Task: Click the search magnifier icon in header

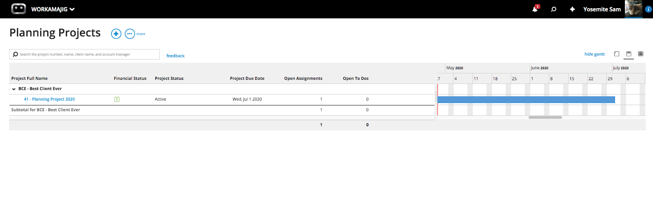Action: coord(554,9)
